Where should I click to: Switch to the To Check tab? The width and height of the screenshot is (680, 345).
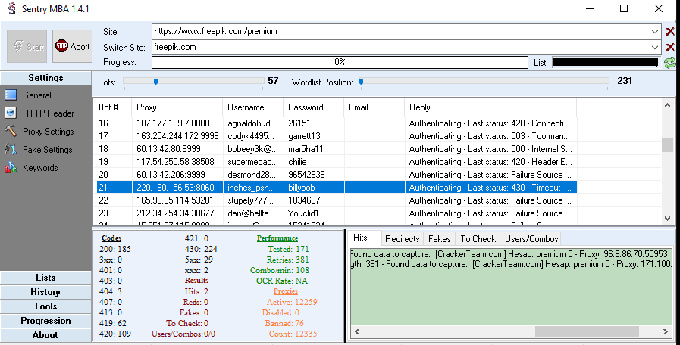coord(478,239)
